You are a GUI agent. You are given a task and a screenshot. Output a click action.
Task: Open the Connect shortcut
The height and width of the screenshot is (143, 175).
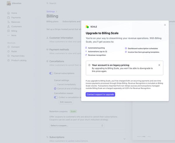click(15, 47)
